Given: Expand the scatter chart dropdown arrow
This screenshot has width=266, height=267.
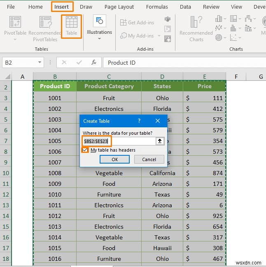Looking at the screenshot, I should click(240, 37).
